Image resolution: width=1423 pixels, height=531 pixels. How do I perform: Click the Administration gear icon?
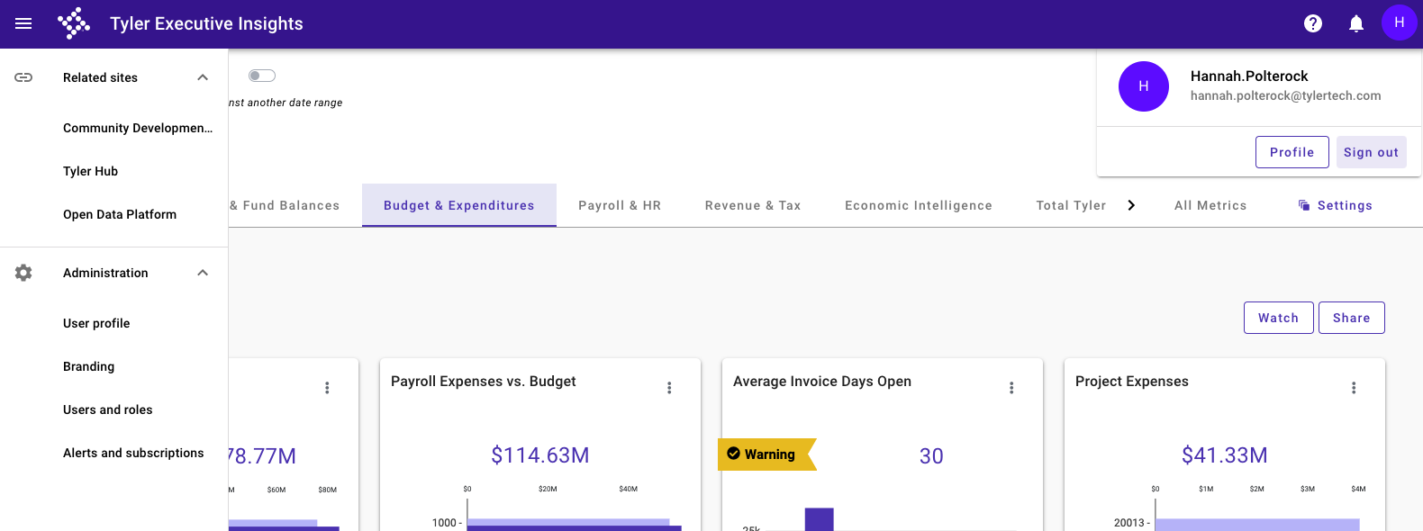[x=23, y=273]
